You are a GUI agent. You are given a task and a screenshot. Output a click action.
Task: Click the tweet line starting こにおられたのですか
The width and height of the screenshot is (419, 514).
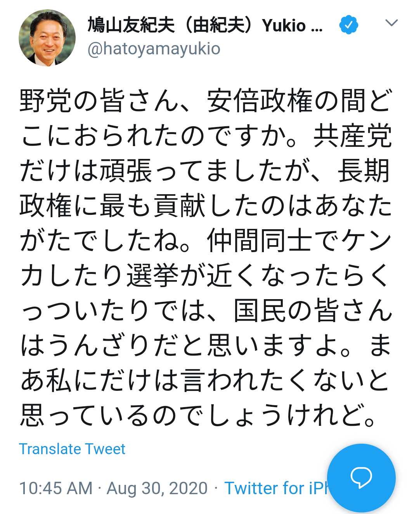(206, 136)
